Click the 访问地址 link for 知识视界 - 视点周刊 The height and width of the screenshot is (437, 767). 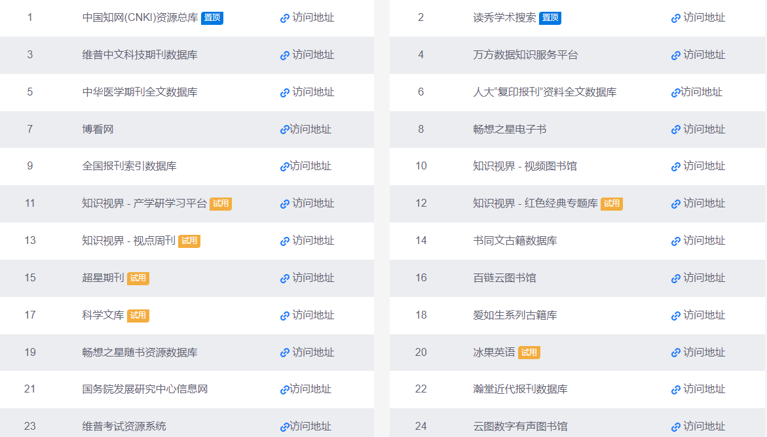(x=313, y=241)
